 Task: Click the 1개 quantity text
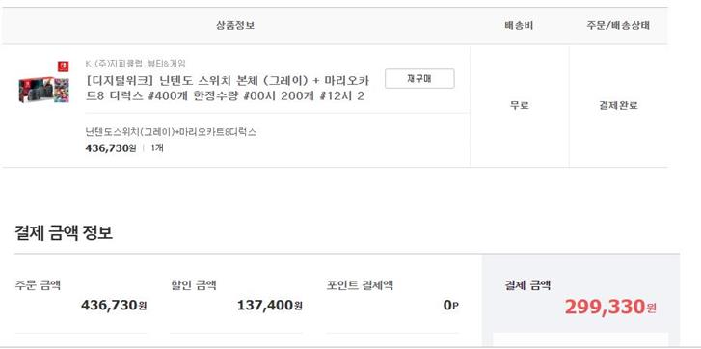(157, 148)
